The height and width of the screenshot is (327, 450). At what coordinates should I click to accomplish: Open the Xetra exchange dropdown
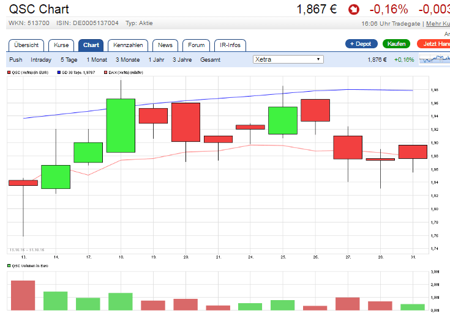288,59
